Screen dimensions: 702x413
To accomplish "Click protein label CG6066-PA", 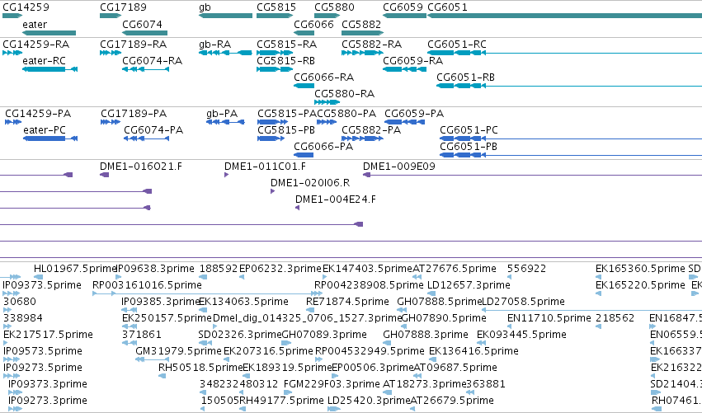I will (x=323, y=147).
